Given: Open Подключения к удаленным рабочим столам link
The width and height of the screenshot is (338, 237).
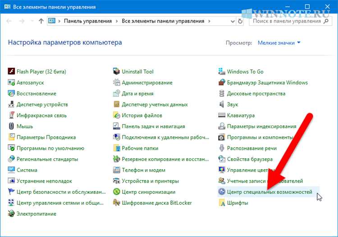Looking at the screenshot, I should point(165,137).
